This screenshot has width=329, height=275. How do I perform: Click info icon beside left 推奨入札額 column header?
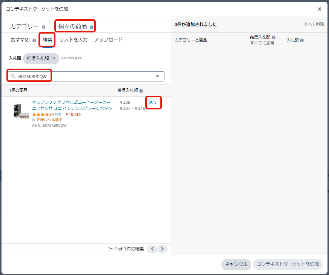click(141, 91)
